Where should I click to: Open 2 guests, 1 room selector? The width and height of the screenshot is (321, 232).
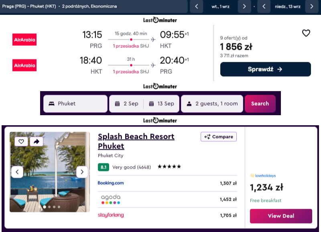pos(212,104)
